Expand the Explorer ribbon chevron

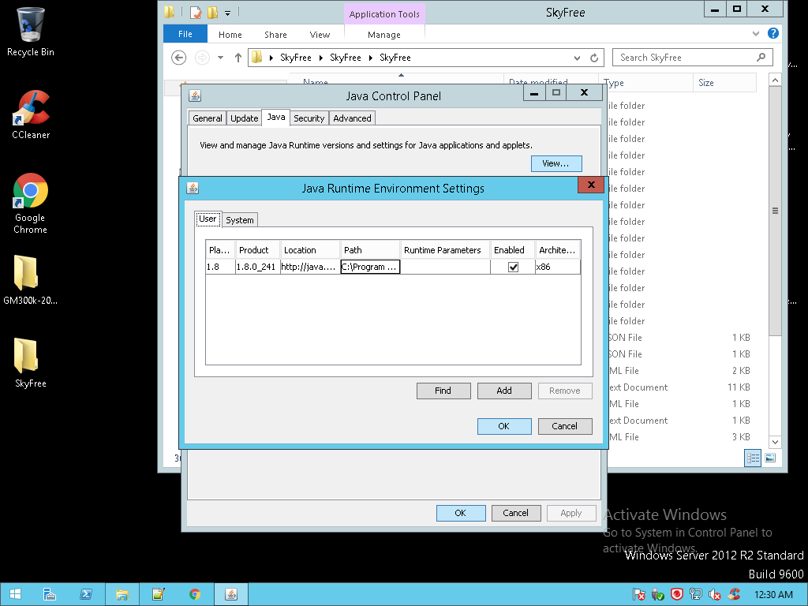click(x=756, y=33)
